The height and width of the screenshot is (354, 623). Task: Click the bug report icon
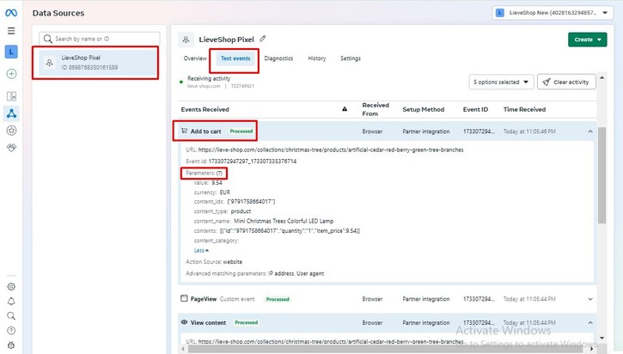(x=11, y=345)
